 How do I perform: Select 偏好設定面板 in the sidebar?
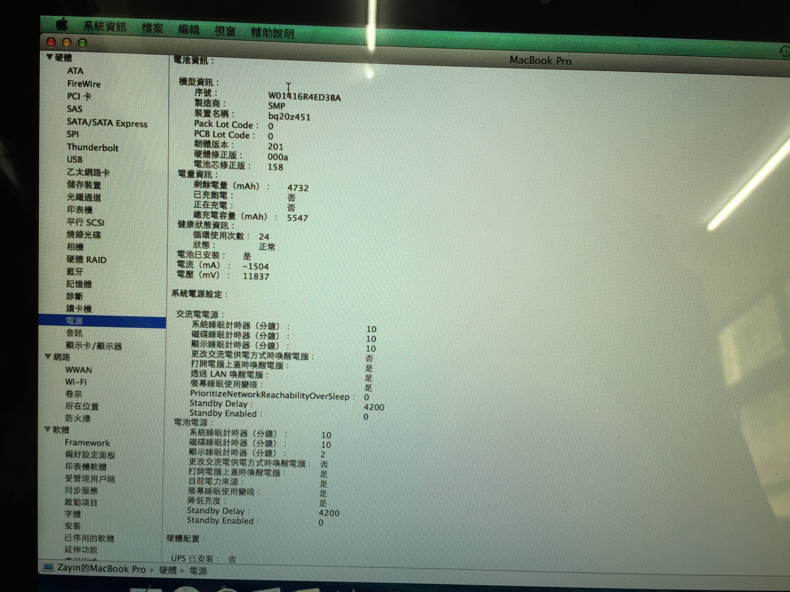point(90,455)
